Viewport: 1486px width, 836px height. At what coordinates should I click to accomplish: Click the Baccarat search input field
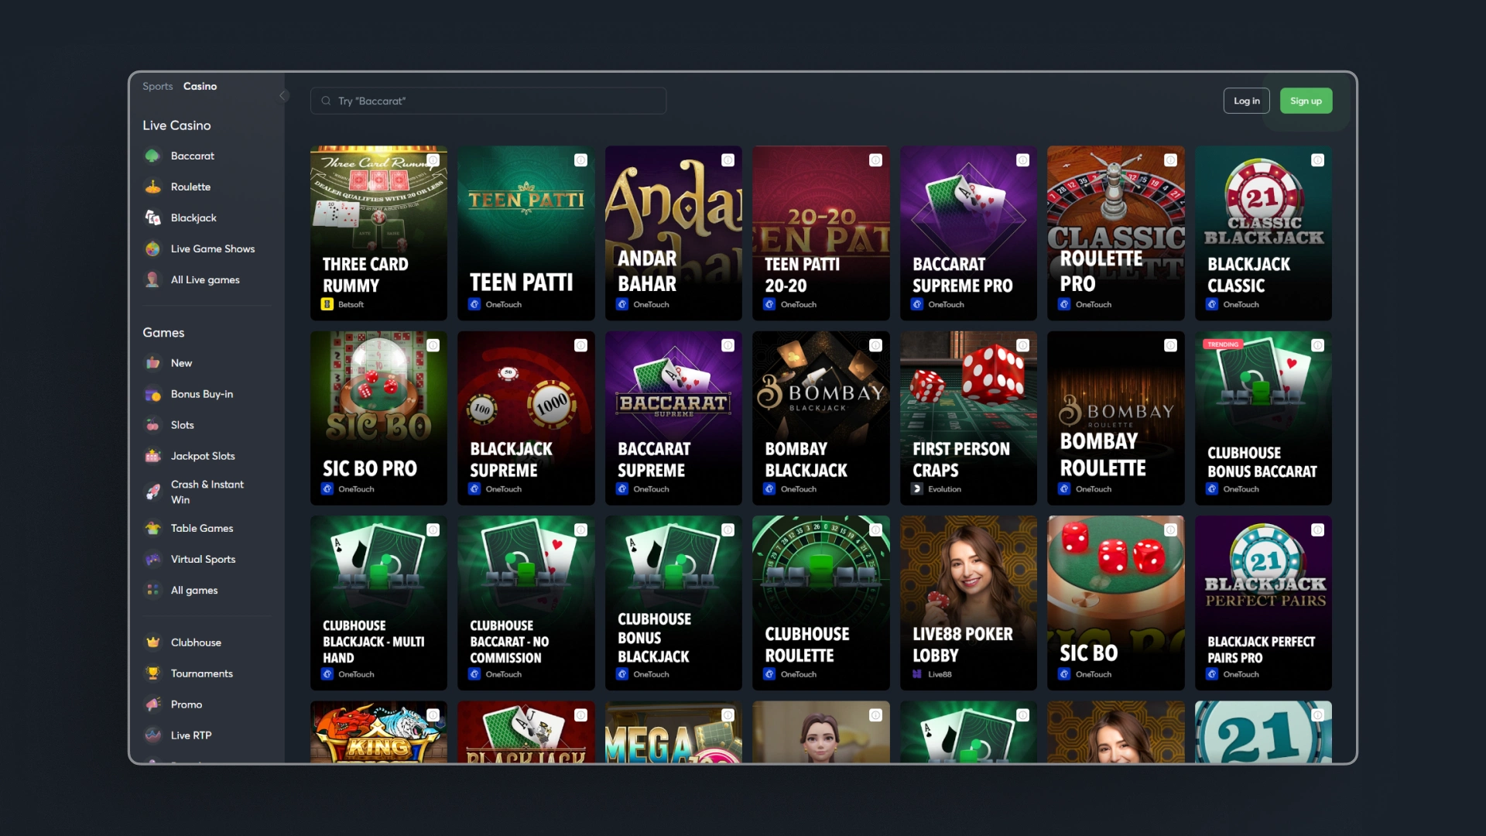(489, 100)
